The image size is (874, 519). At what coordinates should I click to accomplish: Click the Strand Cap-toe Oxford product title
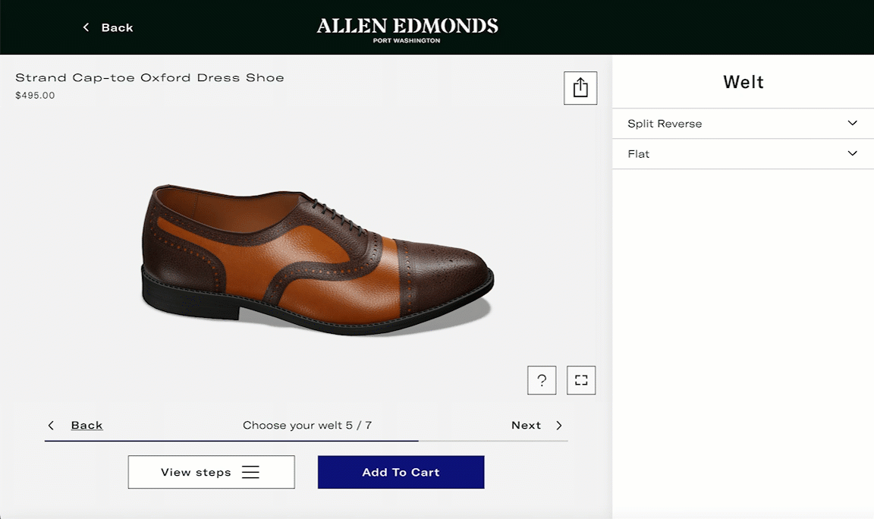tap(149, 77)
